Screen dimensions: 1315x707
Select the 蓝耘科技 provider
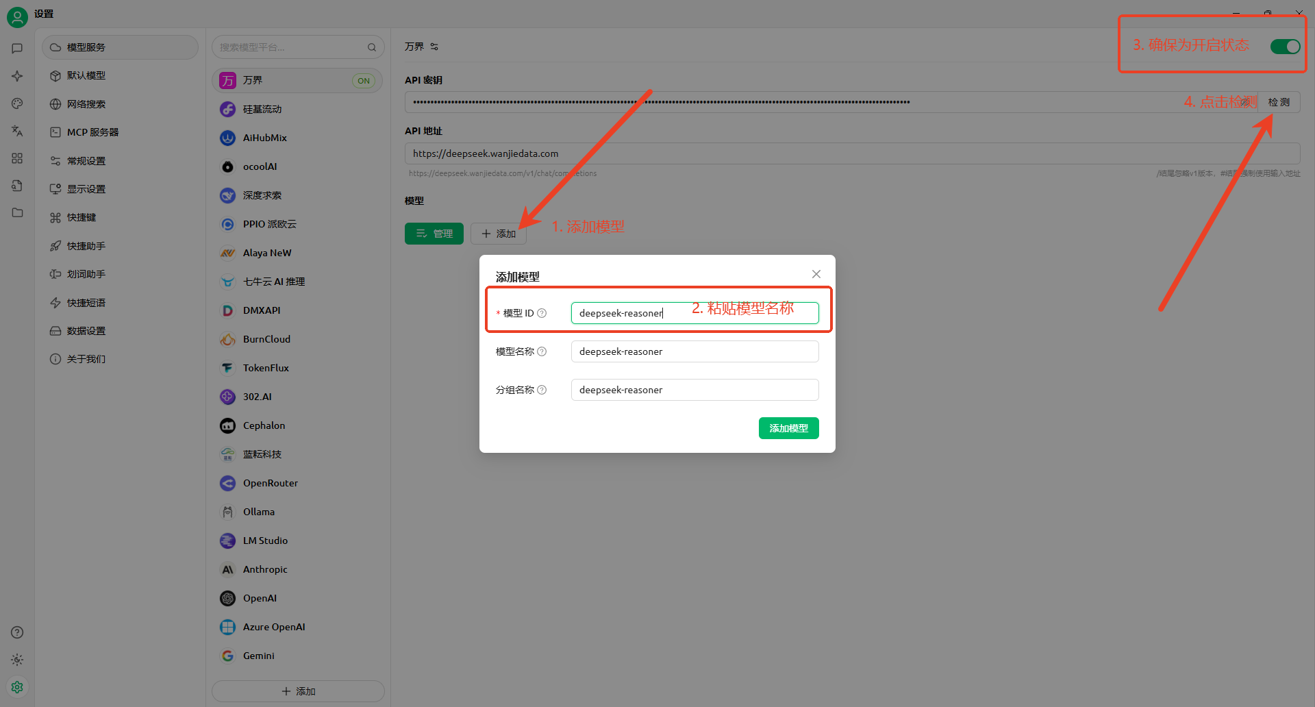point(297,454)
